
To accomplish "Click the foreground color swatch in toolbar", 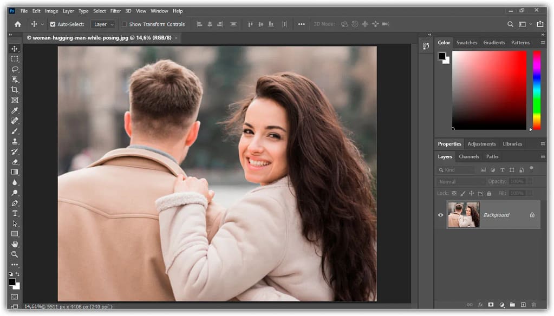I will [x=12, y=282].
